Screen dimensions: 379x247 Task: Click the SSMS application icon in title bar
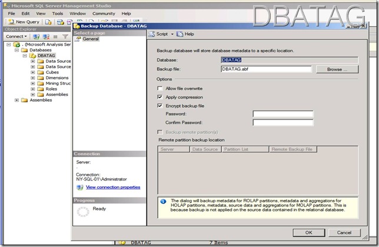pyautogui.click(x=7, y=5)
